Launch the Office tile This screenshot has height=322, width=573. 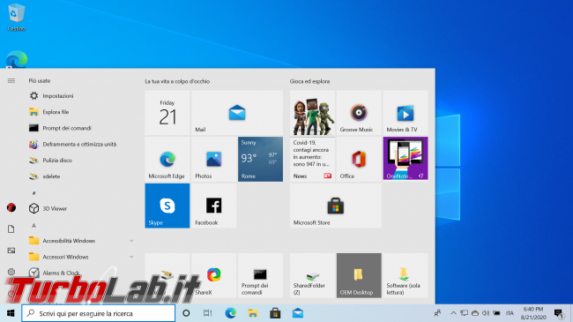click(359, 159)
